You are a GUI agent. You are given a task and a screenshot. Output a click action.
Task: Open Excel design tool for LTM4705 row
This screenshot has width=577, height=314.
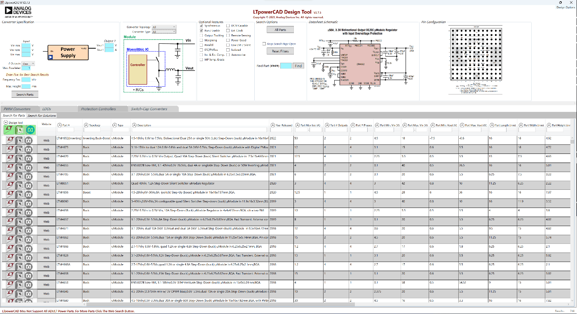point(19,176)
